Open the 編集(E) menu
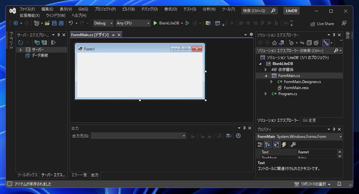Screen dimensions: 359x194 (47, 9)
